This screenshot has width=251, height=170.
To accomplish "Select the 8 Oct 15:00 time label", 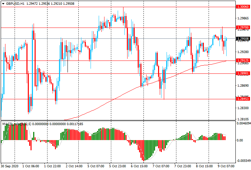I will click(x=204, y=166).
